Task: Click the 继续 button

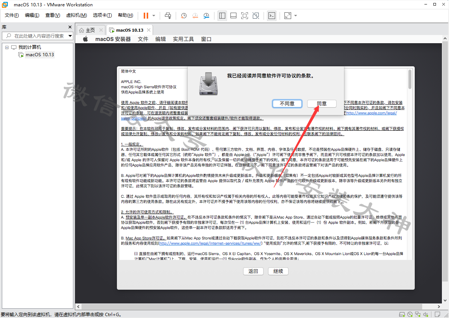Action: 278,271
